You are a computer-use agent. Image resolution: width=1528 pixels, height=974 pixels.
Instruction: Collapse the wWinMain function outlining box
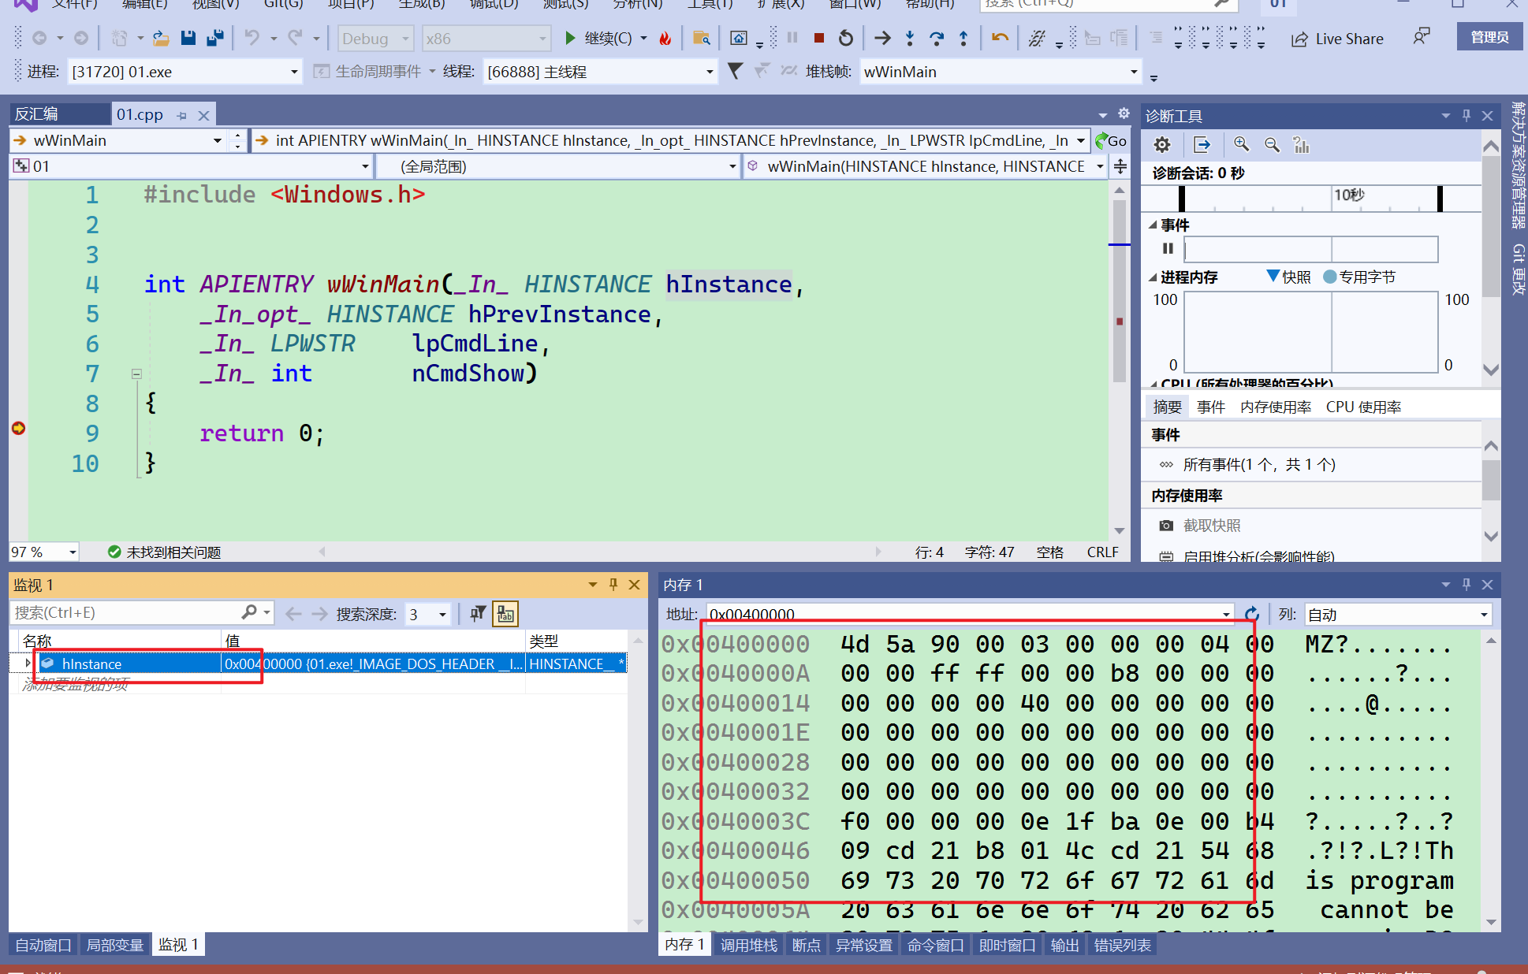coord(136,374)
